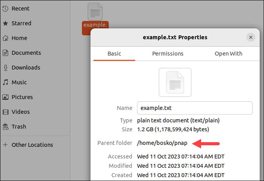Select the example.txt file thumbnail
264x181 pixels.
tap(95, 12)
